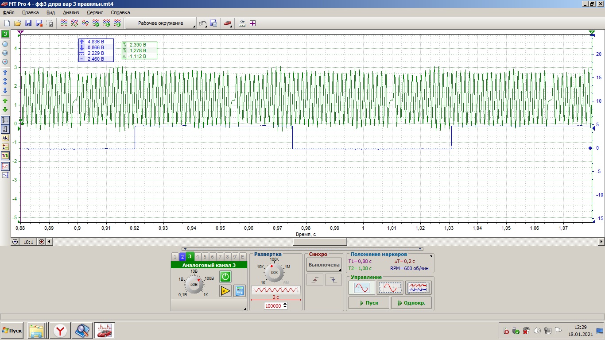Open the Сервис menu
605x340 pixels.
[95, 12]
